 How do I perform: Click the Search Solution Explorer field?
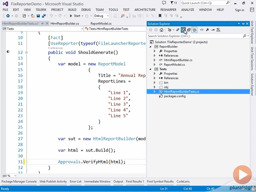[198, 36]
